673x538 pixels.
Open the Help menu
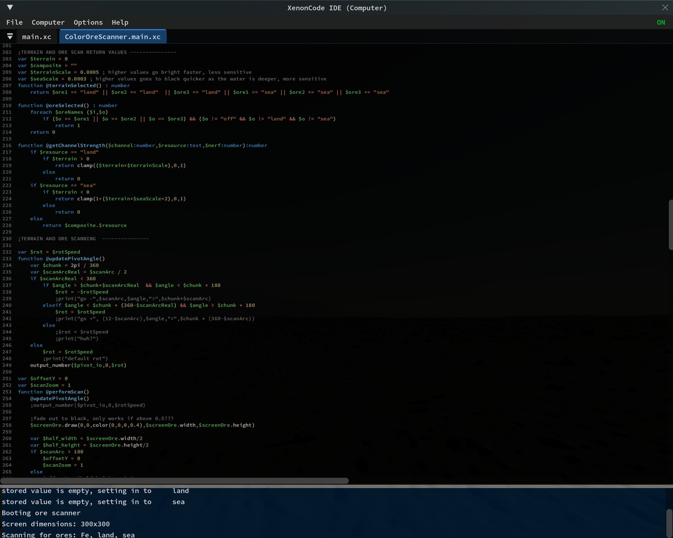pyautogui.click(x=120, y=22)
